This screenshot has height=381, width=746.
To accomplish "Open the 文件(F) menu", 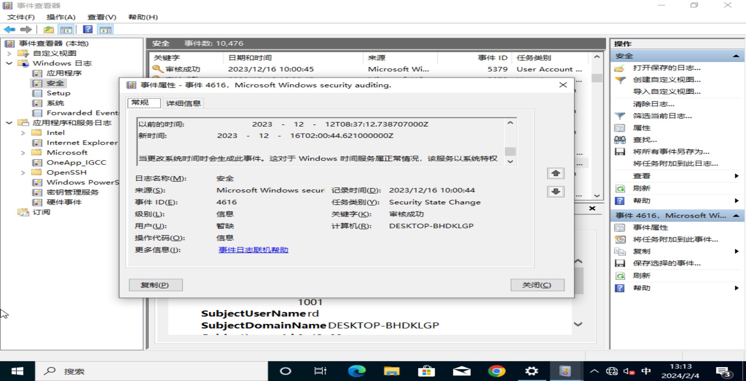I will click(21, 17).
